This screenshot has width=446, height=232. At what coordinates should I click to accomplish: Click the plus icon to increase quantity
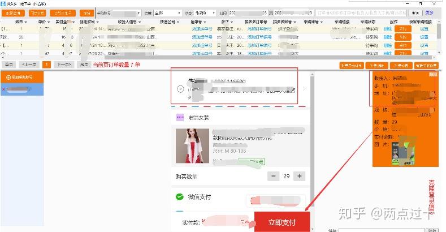click(299, 176)
